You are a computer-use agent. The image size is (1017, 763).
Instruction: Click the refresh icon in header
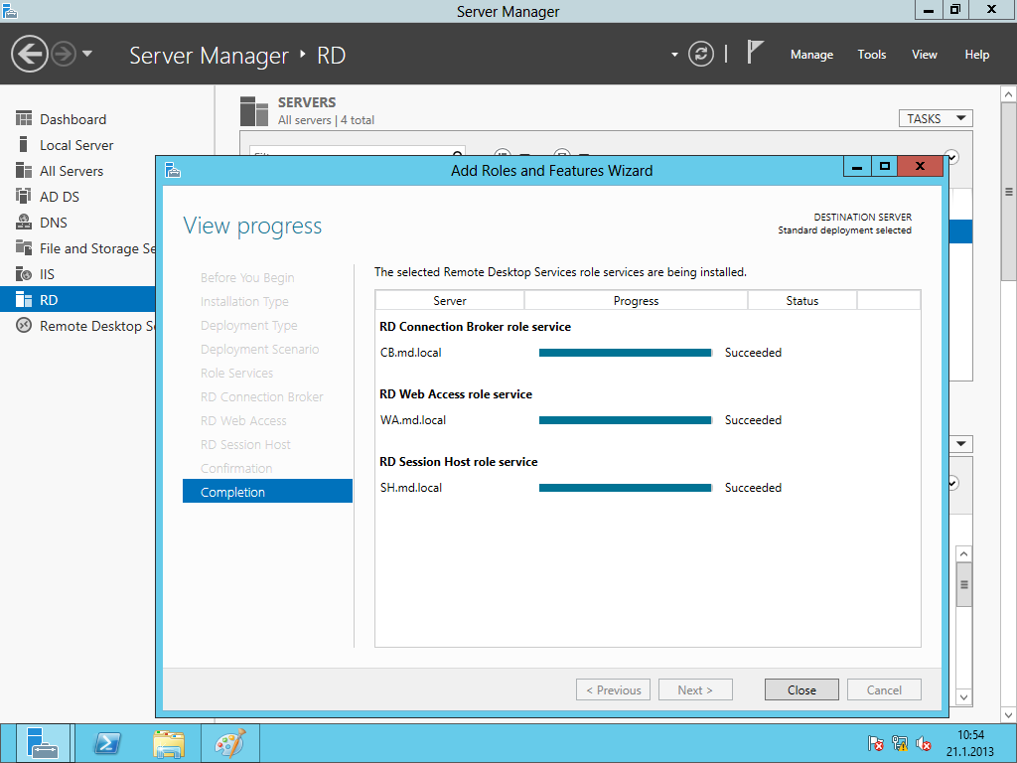pos(701,54)
